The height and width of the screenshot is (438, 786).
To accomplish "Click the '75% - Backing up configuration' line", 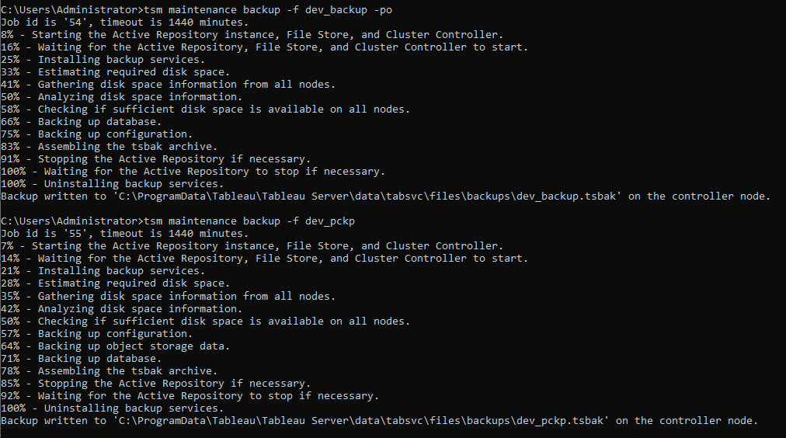I will 97,134.
